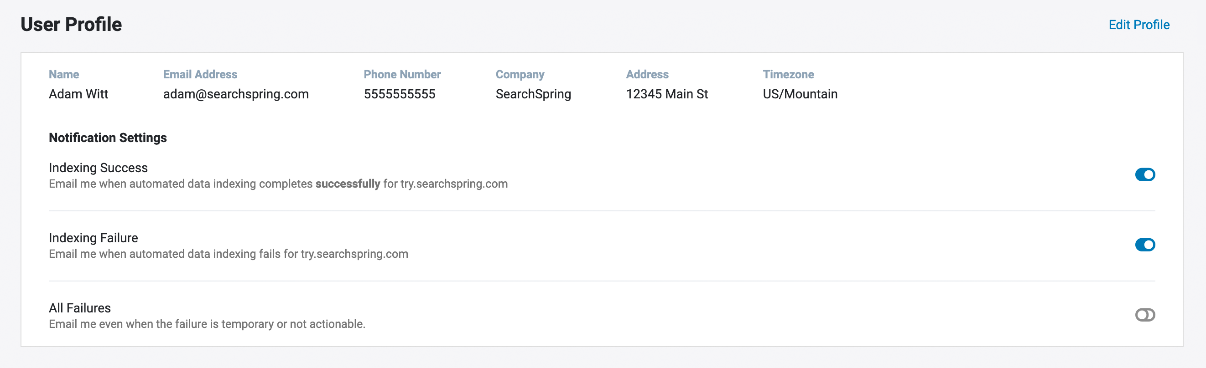Click the US/Mountain timezone value
Image resolution: width=1206 pixels, height=368 pixels.
click(800, 94)
